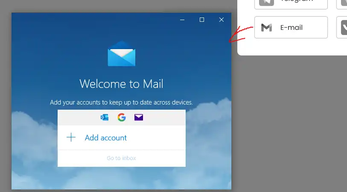Screen dimensions: 347x192
Task: Click the purple Yahoo mail envelope icon
Action: point(139,117)
